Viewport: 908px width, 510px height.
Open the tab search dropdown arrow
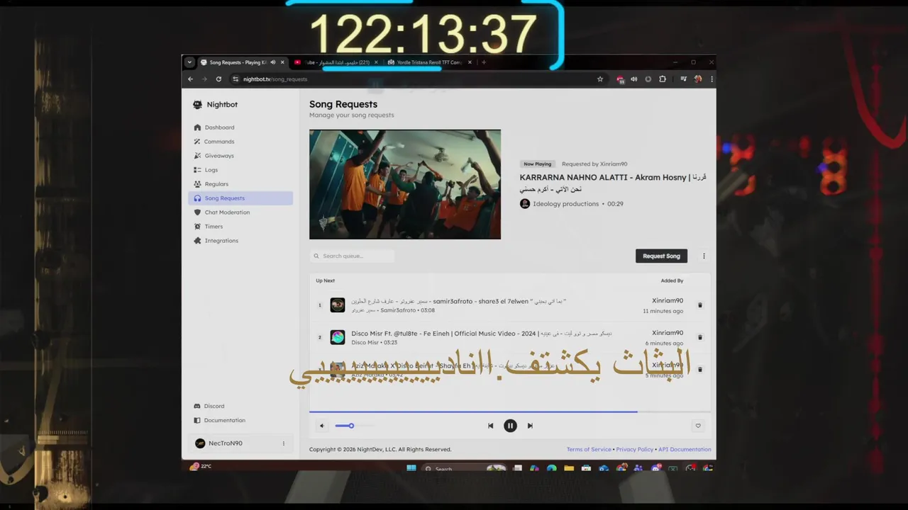[189, 62]
